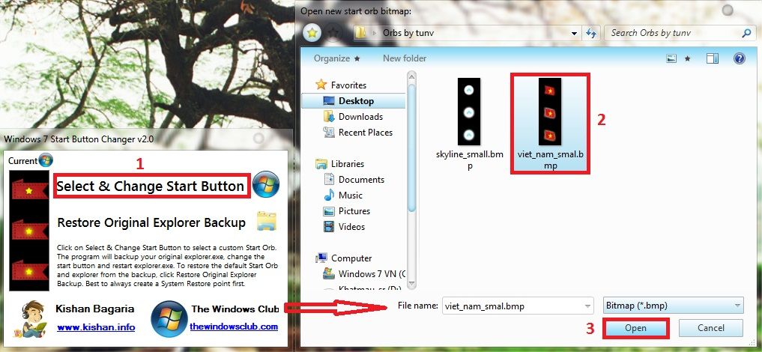This screenshot has width=762, height=352.
Task: Open the address bar history dropdown
Action: [x=575, y=34]
